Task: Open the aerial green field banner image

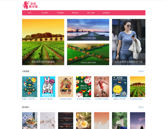Action: 88,54
